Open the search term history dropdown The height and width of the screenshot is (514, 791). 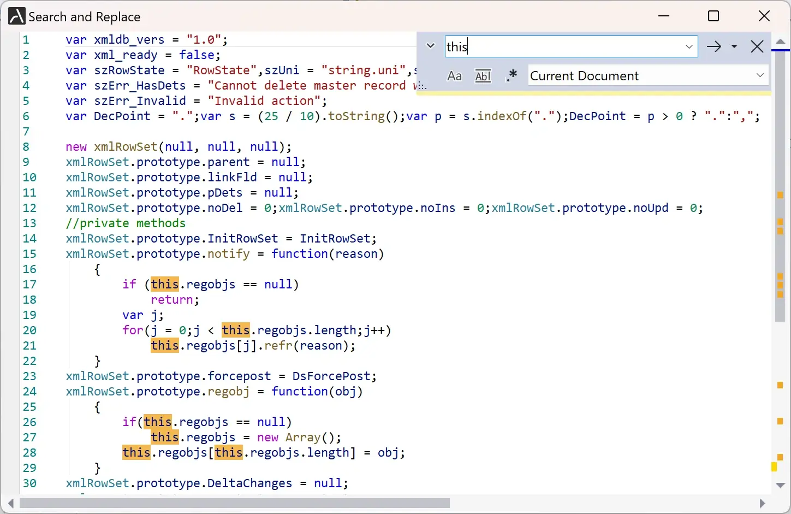pyautogui.click(x=689, y=46)
